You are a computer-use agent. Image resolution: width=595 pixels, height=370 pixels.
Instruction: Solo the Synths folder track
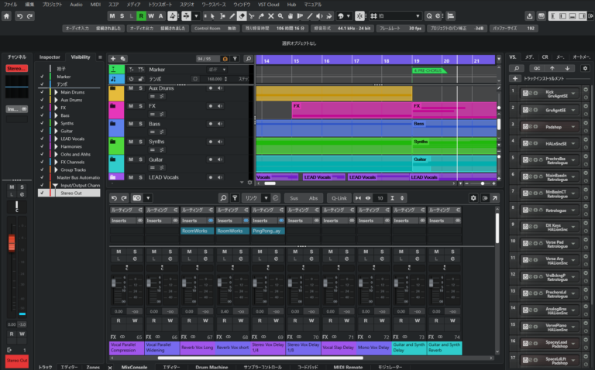(x=140, y=142)
